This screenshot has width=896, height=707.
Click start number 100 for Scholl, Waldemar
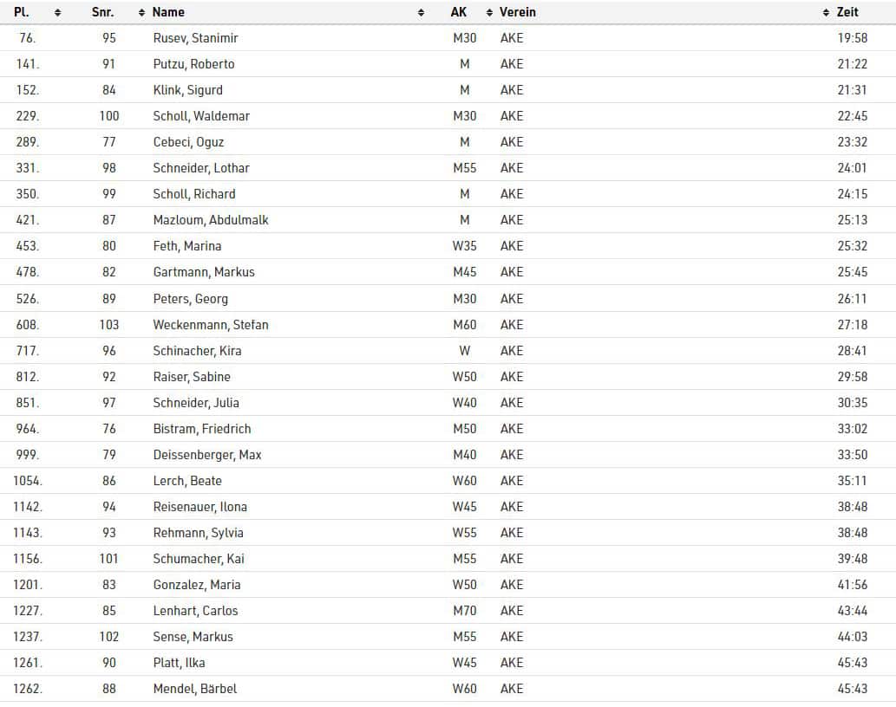pos(109,116)
